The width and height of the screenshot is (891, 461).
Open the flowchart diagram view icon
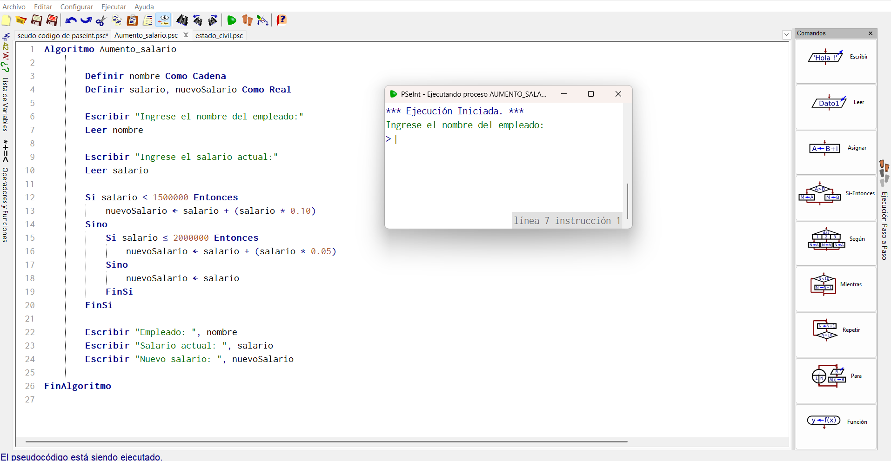point(262,20)
